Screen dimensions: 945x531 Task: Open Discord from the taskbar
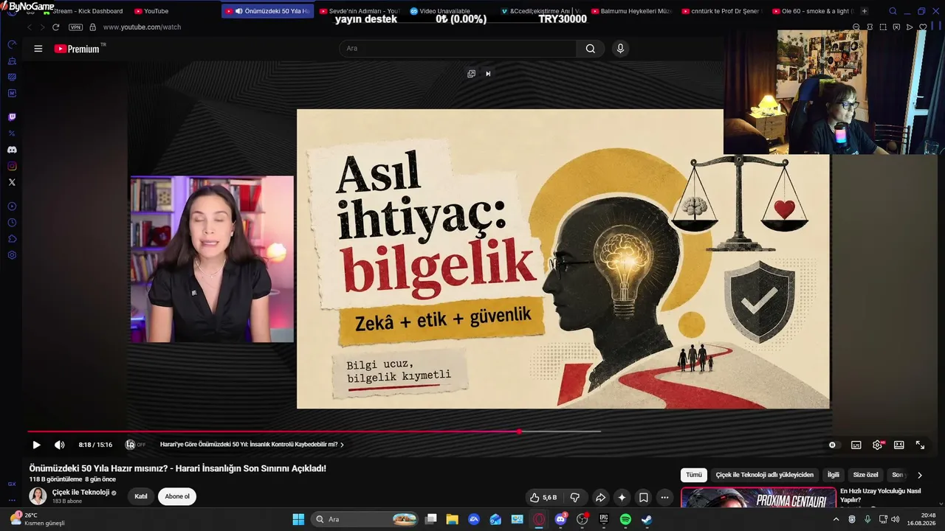(560, 519)
